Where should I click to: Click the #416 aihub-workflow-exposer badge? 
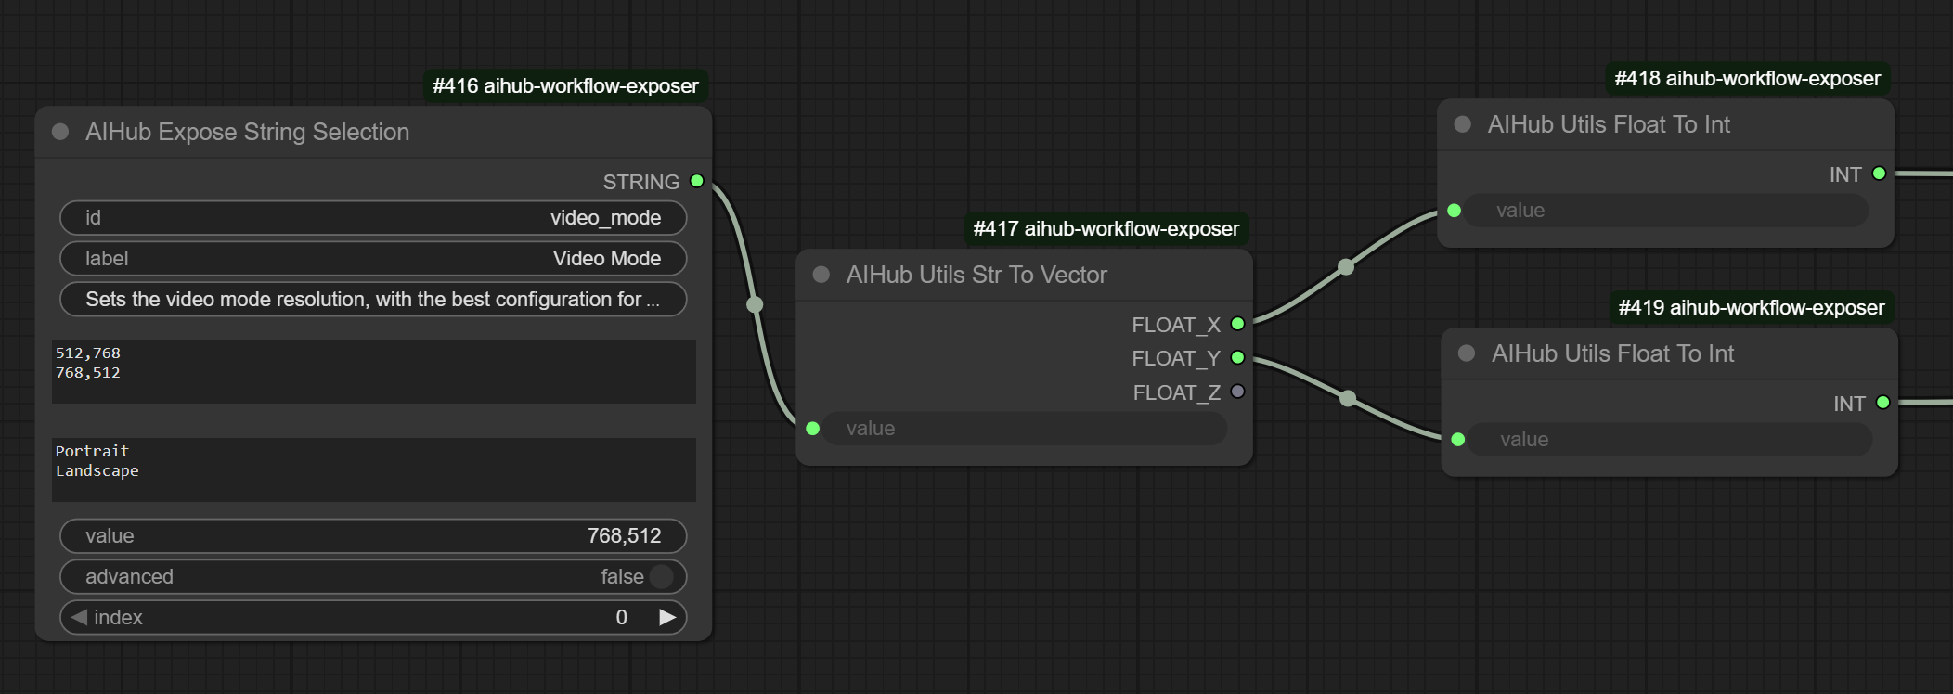tap(565, 85)
